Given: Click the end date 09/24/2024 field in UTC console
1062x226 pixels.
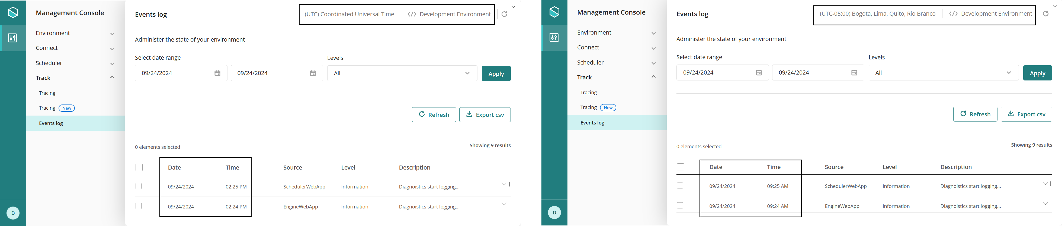Looking at the screenshot, I should tap(277, 73).
